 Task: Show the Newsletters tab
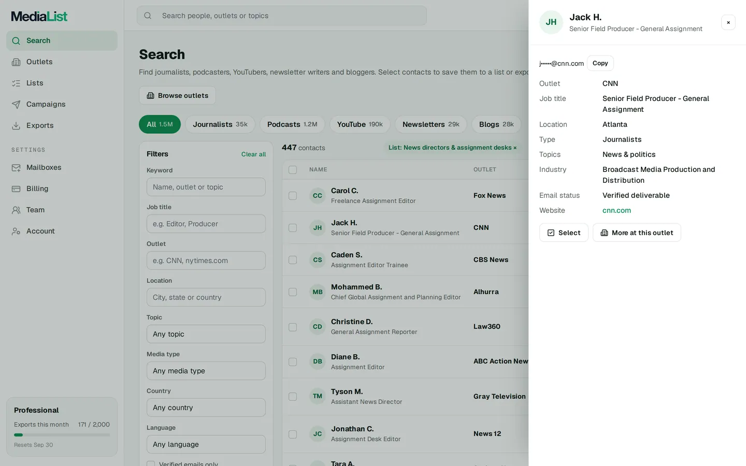click(x=431, y=124)
